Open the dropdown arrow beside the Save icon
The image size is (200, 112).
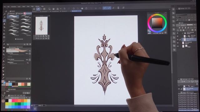tap(61, 9)
